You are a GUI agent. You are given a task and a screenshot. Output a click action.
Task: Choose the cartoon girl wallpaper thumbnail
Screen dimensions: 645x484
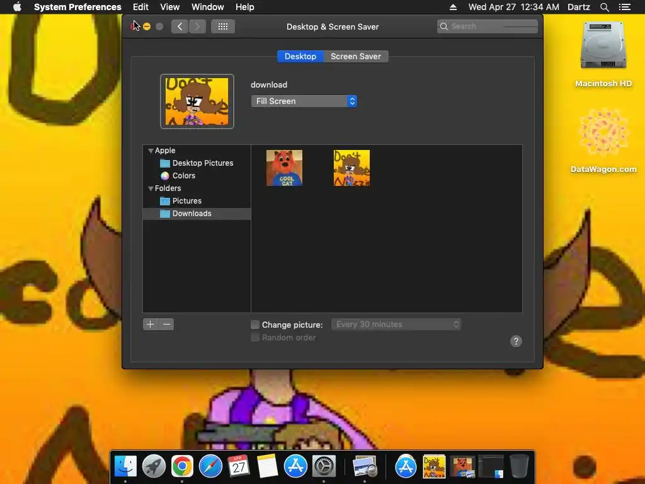pyautogui.click(x=351, y=168)
